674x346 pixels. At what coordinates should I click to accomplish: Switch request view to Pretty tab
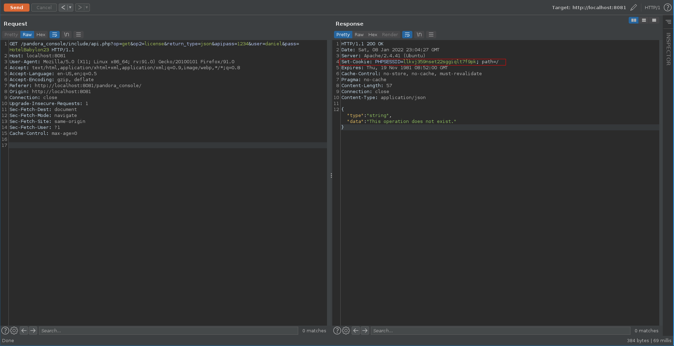(11, 34)
